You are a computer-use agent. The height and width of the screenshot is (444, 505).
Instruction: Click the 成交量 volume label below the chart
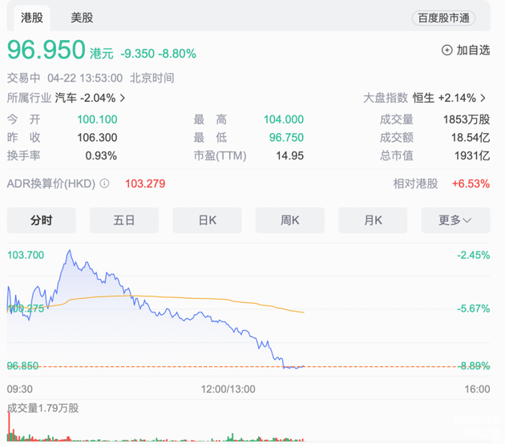click(42, 408)
